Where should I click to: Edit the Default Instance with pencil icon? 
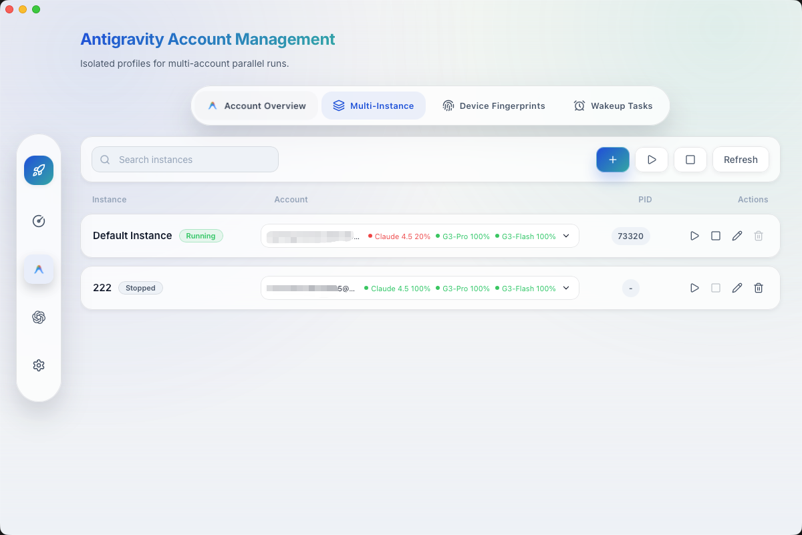(737, 236)
